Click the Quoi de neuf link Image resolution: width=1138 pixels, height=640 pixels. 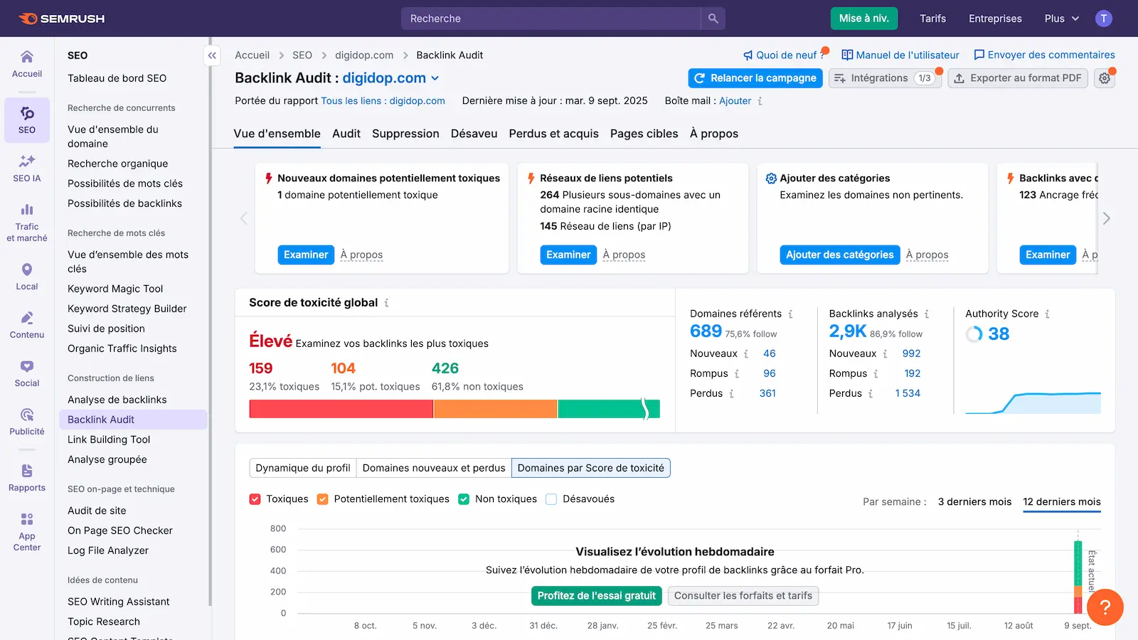click(785, 55)
